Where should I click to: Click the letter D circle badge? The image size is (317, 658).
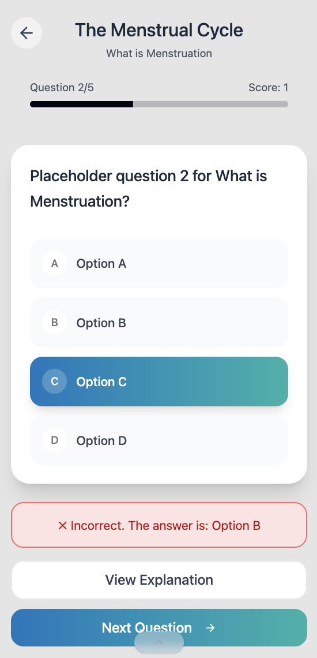[55, 440]
